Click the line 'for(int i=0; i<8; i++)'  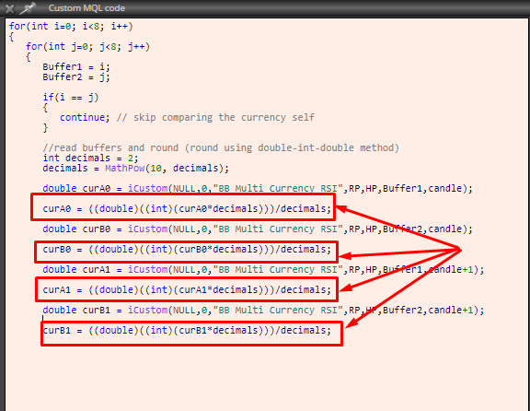(x=71, y=26)
